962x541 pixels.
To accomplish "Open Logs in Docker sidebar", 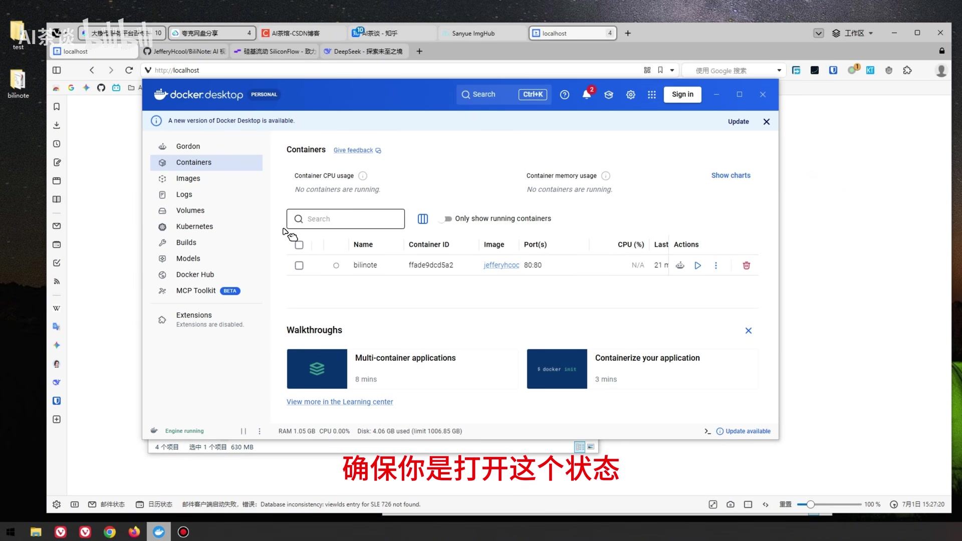I will pos(206,194).
